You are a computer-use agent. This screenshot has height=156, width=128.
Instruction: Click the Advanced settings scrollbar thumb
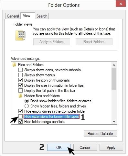coord(114,79)
